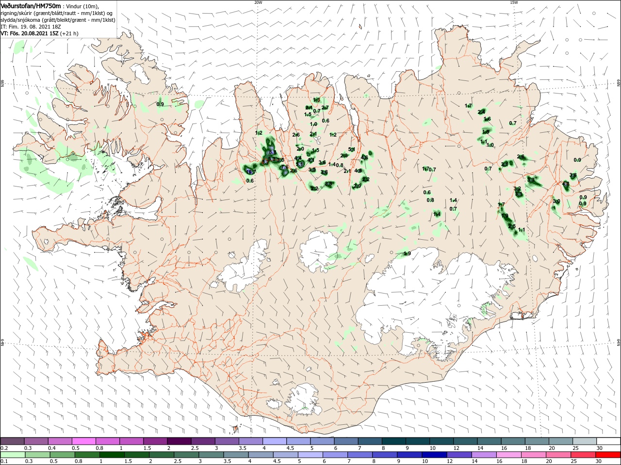The height and width of the screenshot is (465, 621).
Task: Click the 5.3 precipitation value
Action: click(273, 159)
